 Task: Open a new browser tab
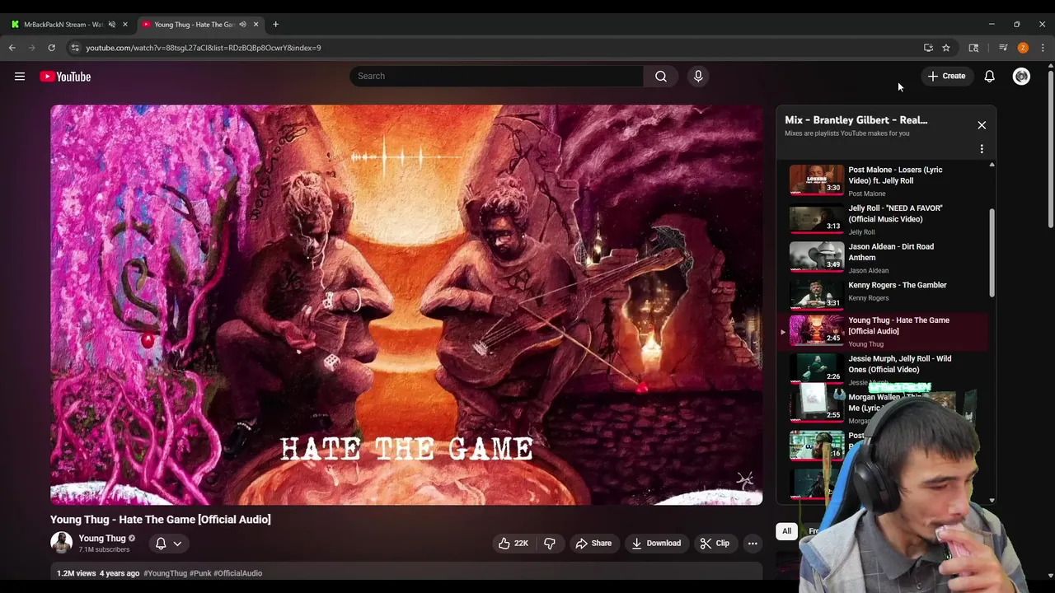pos(275,24)
